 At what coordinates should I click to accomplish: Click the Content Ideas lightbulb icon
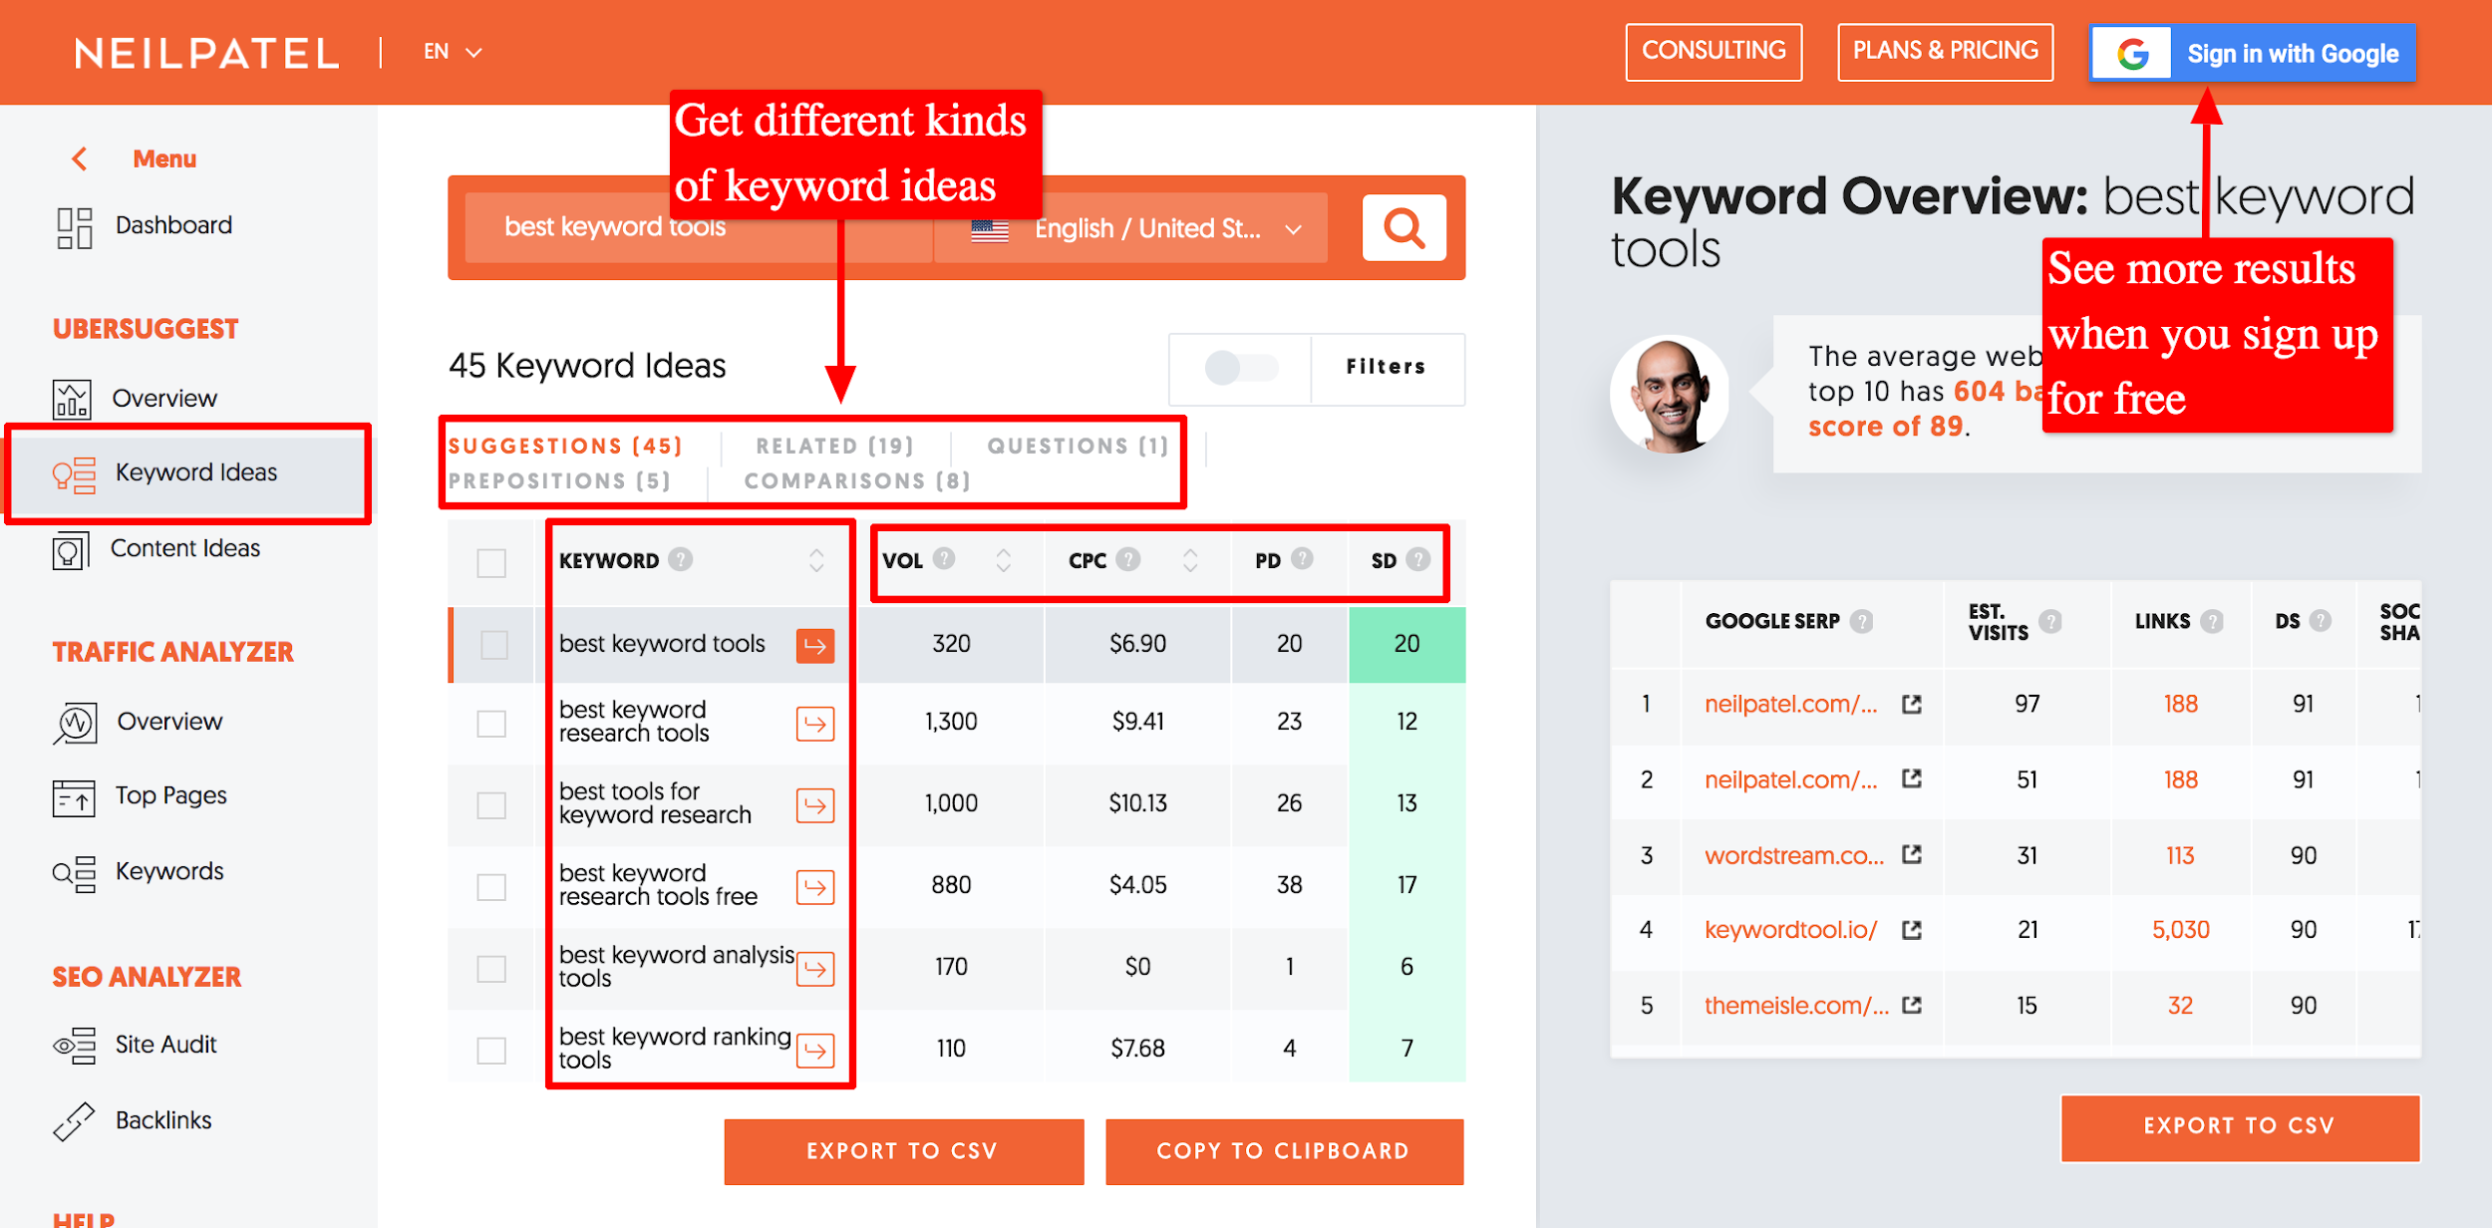(70, 550)
